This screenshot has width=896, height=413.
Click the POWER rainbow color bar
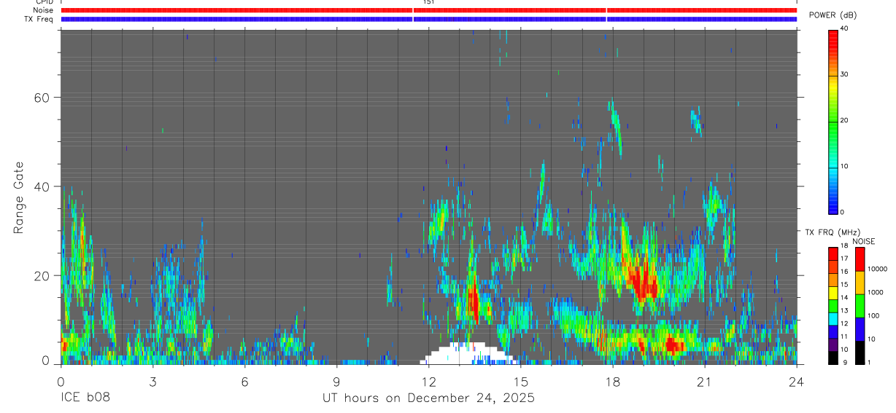coord(833,121)
